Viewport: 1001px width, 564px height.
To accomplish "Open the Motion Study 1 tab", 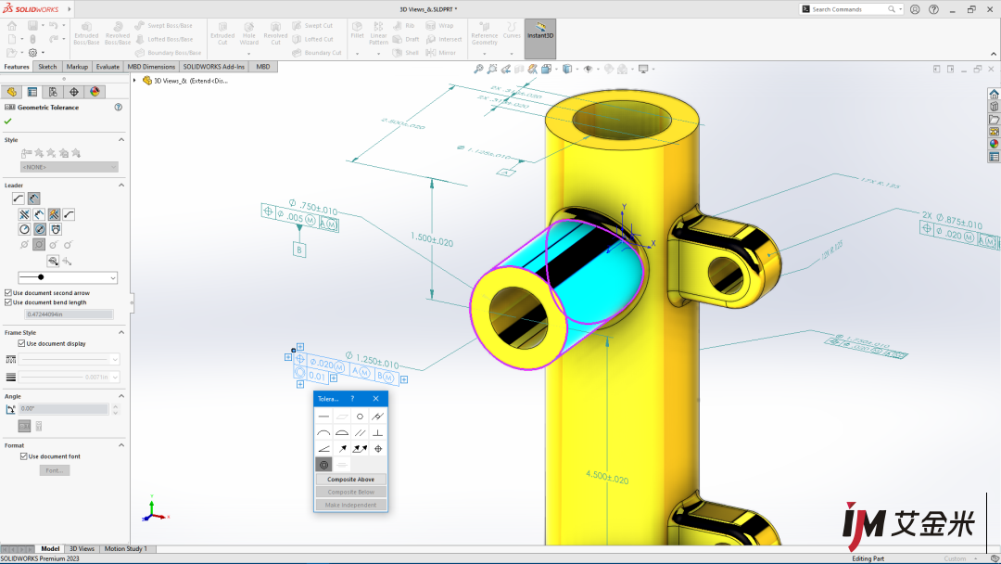I will pos(126,548).
